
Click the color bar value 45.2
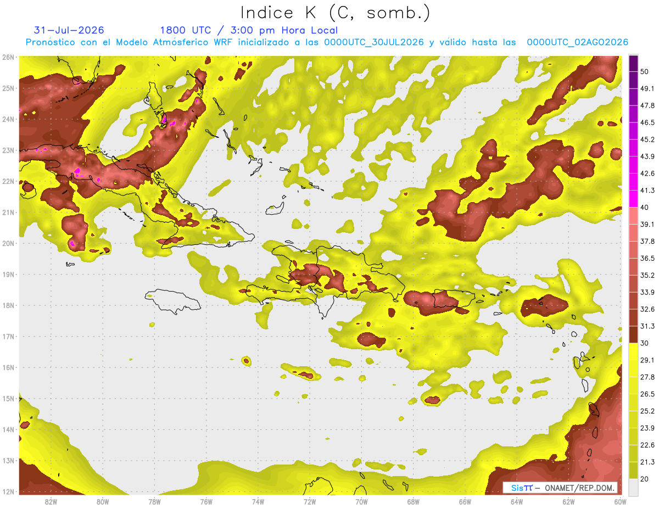[x=647, y=139]
